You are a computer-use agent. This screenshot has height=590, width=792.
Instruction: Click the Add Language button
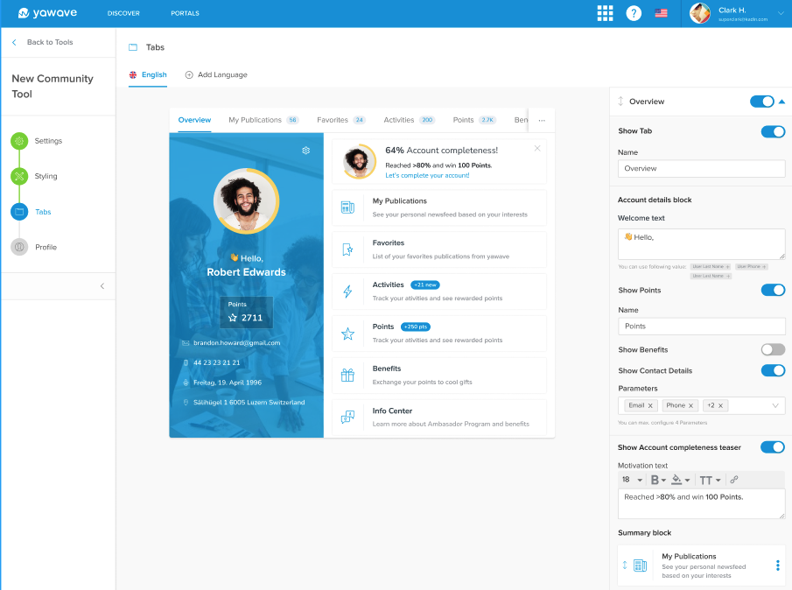(x=215, y=75)
